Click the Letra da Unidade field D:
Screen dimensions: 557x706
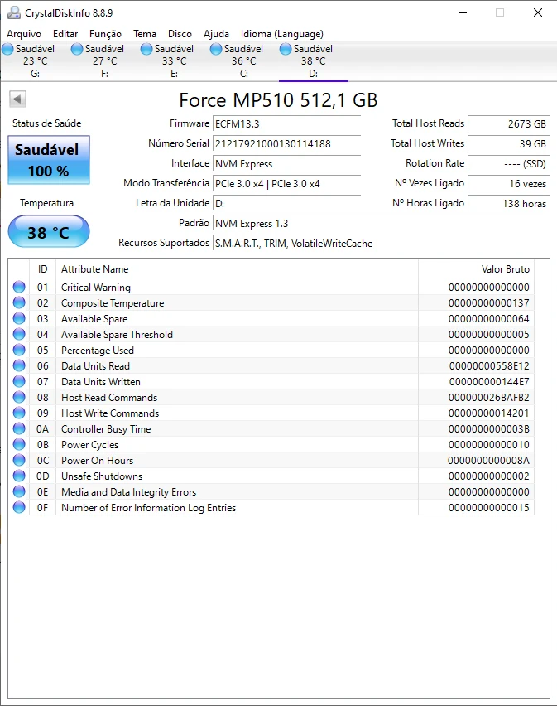286,203
